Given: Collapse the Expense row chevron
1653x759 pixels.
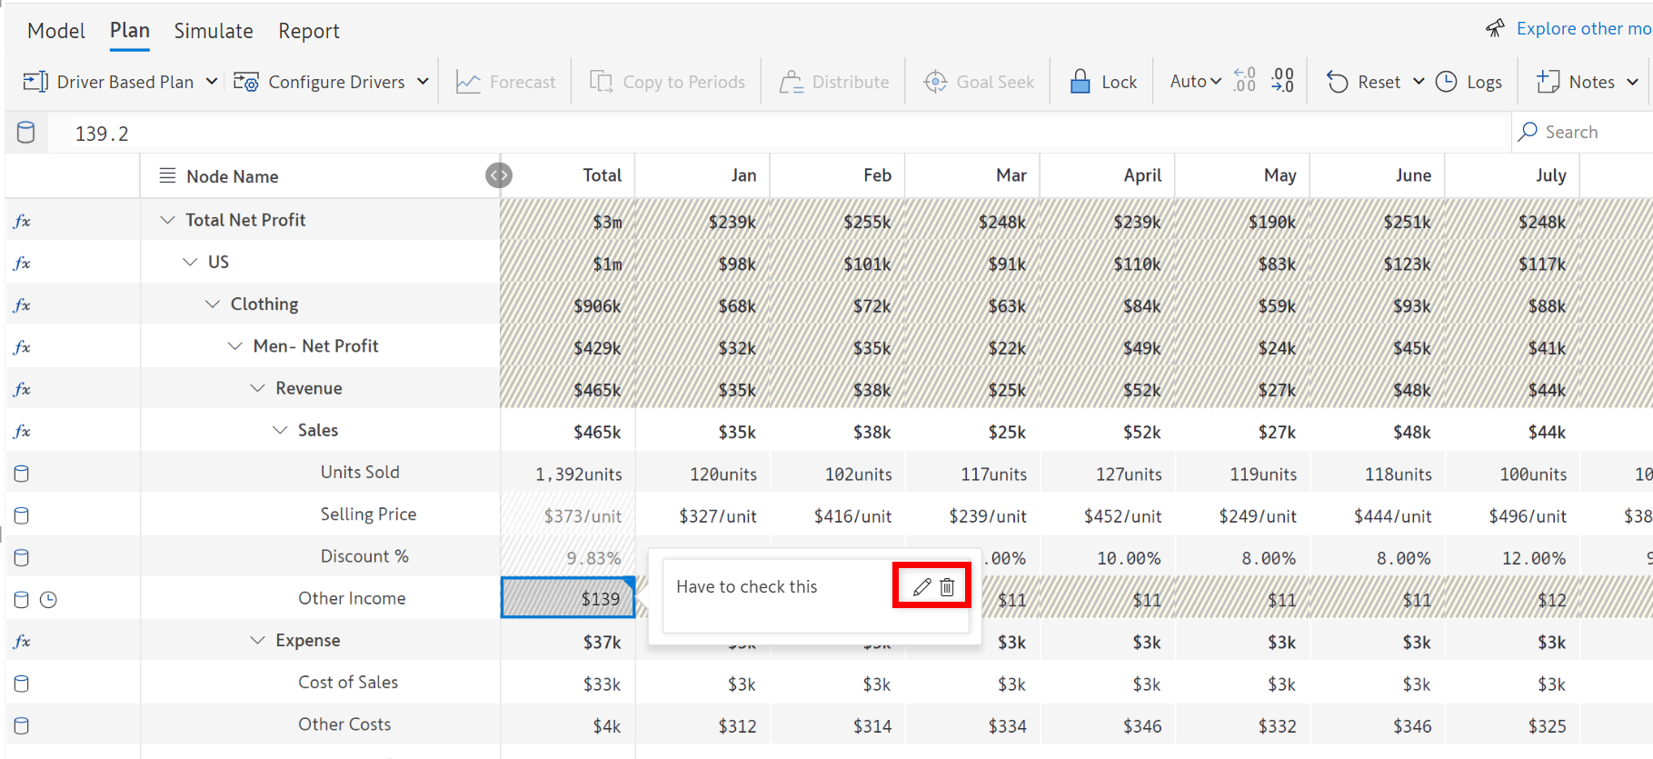Looking at the screenshot, I should 258,641.
